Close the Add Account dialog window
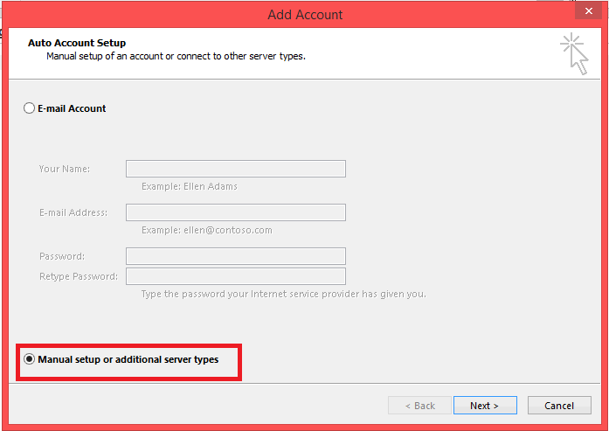The height and width of the screenshot is (431, 609). [x=586, y=14]
